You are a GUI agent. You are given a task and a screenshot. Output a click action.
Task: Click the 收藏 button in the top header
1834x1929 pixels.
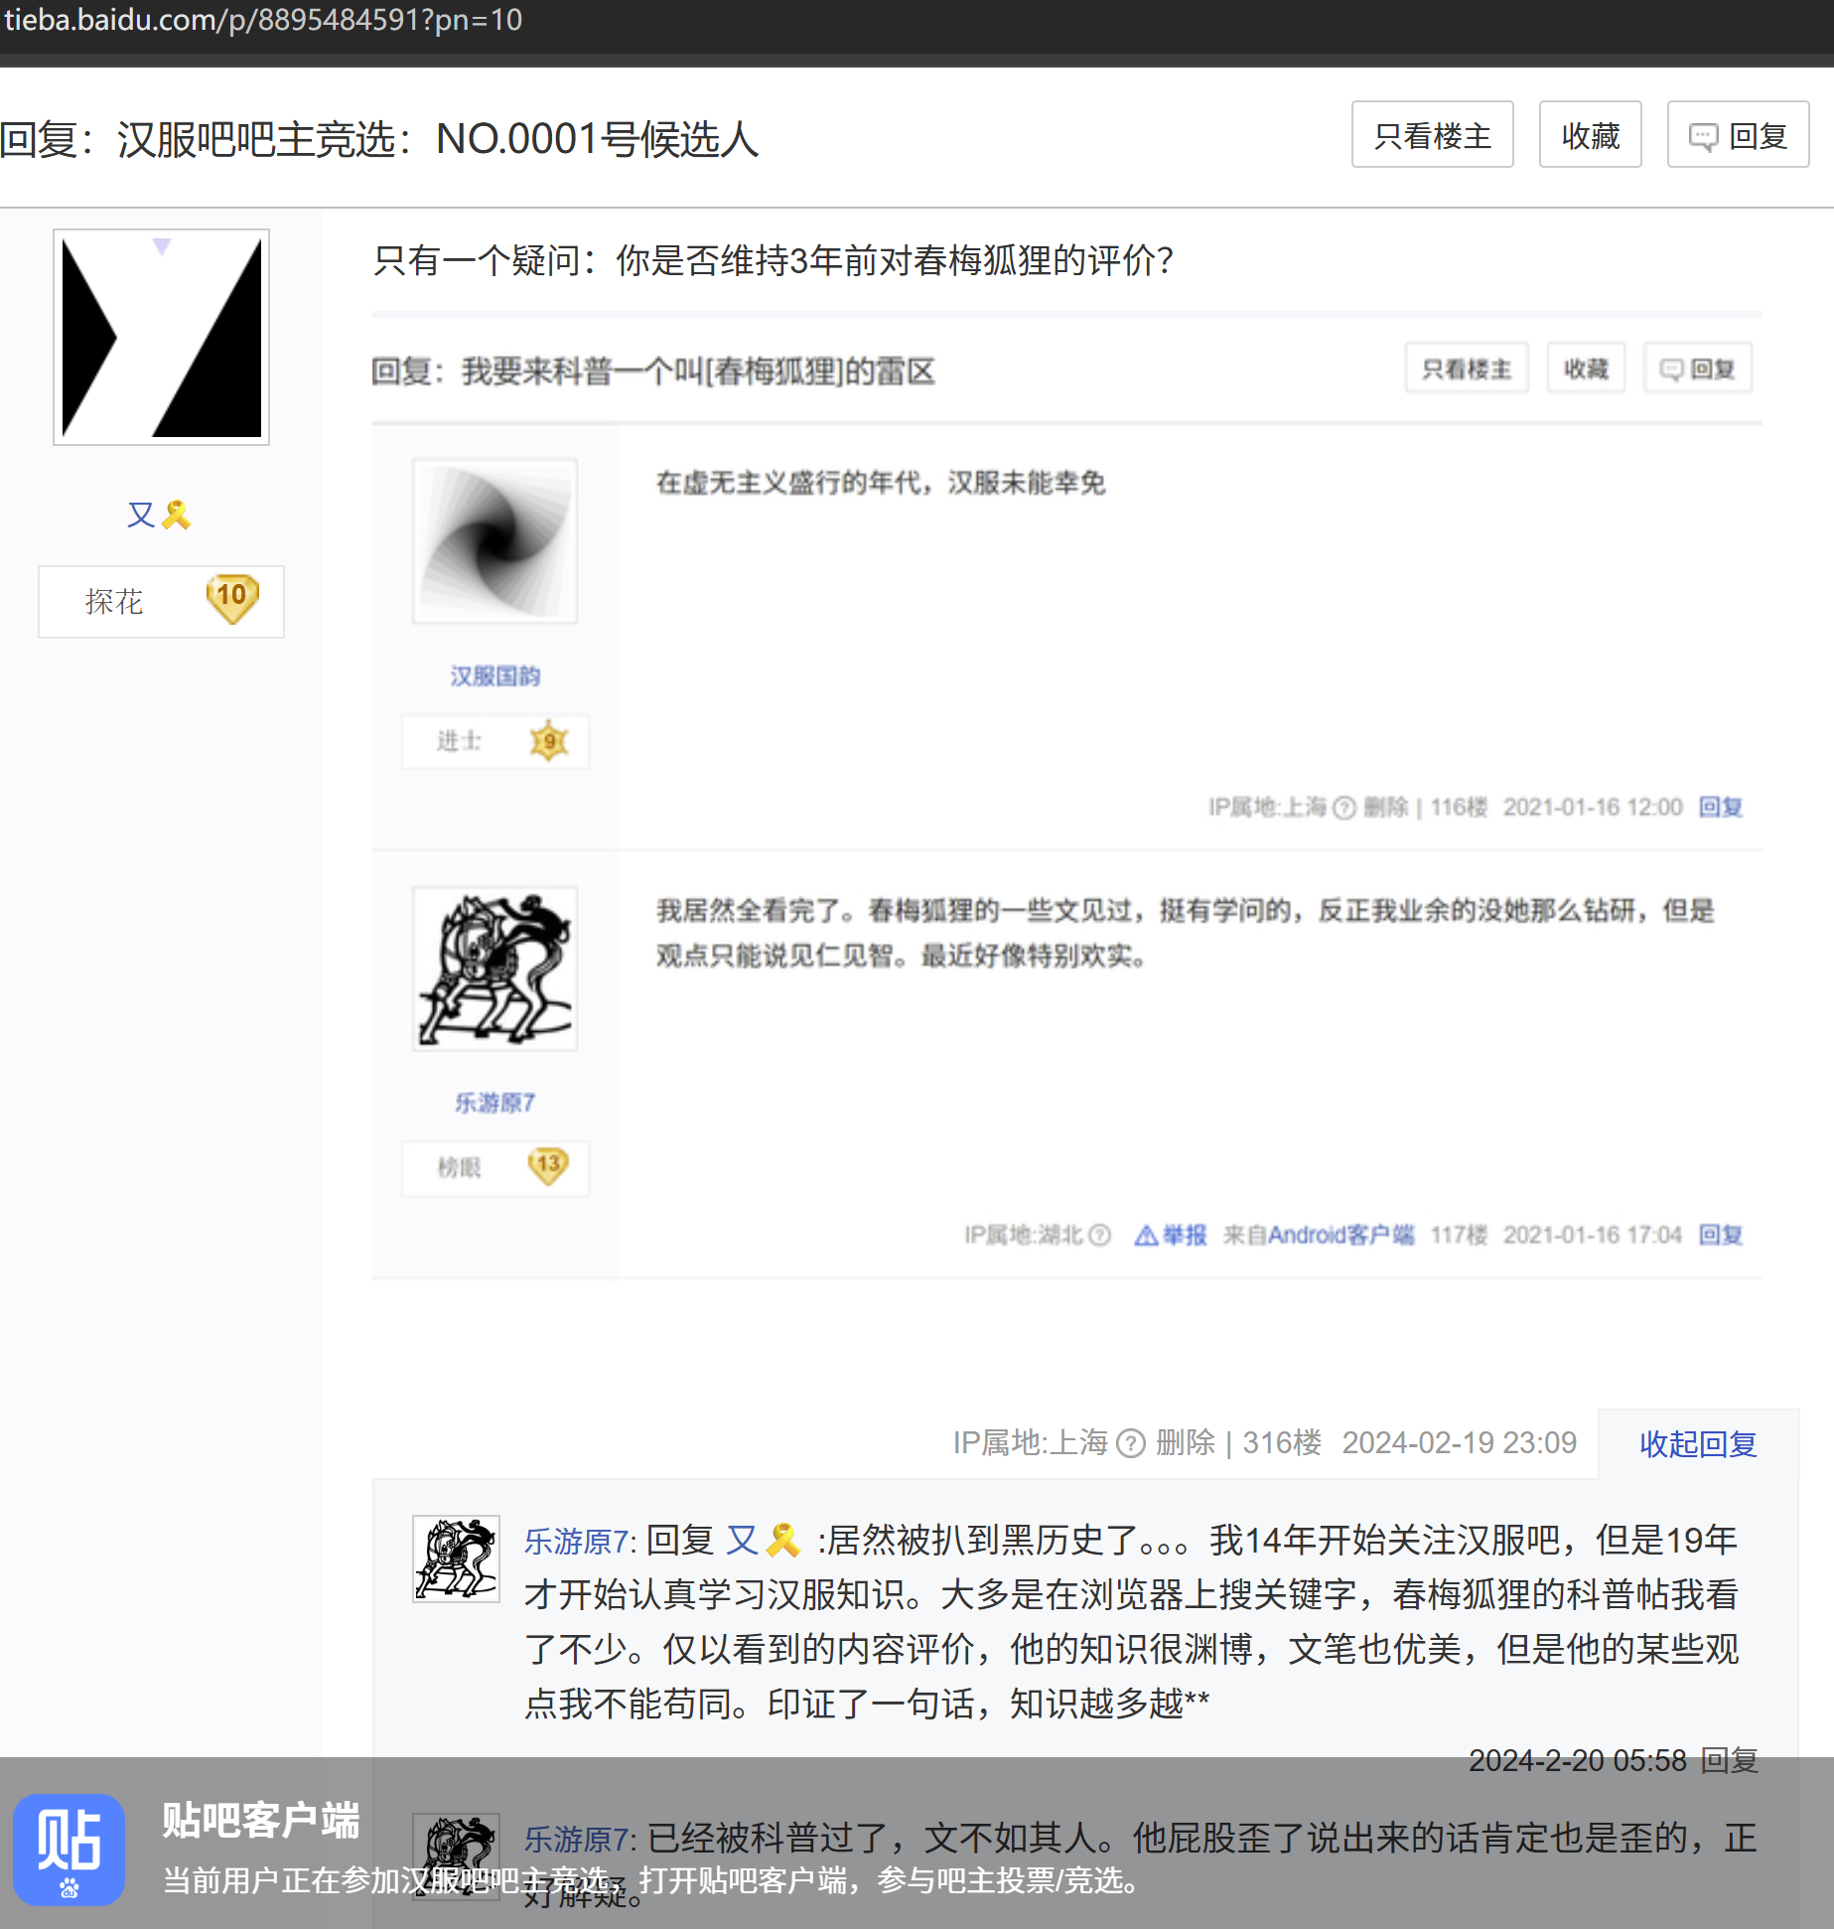[1590, 135]
